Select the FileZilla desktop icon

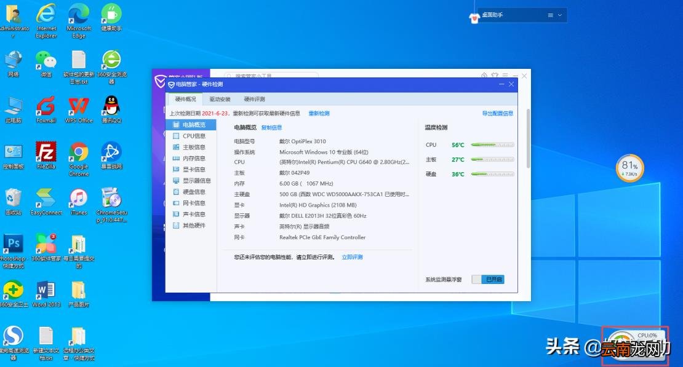[x=46, y=156]
